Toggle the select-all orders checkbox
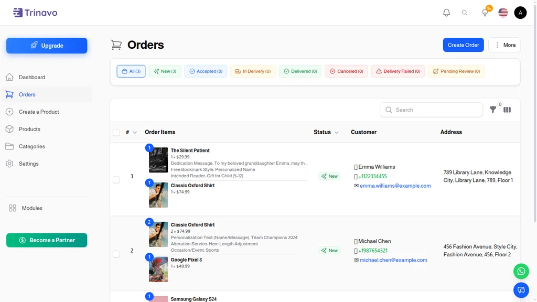 [116, 133]
